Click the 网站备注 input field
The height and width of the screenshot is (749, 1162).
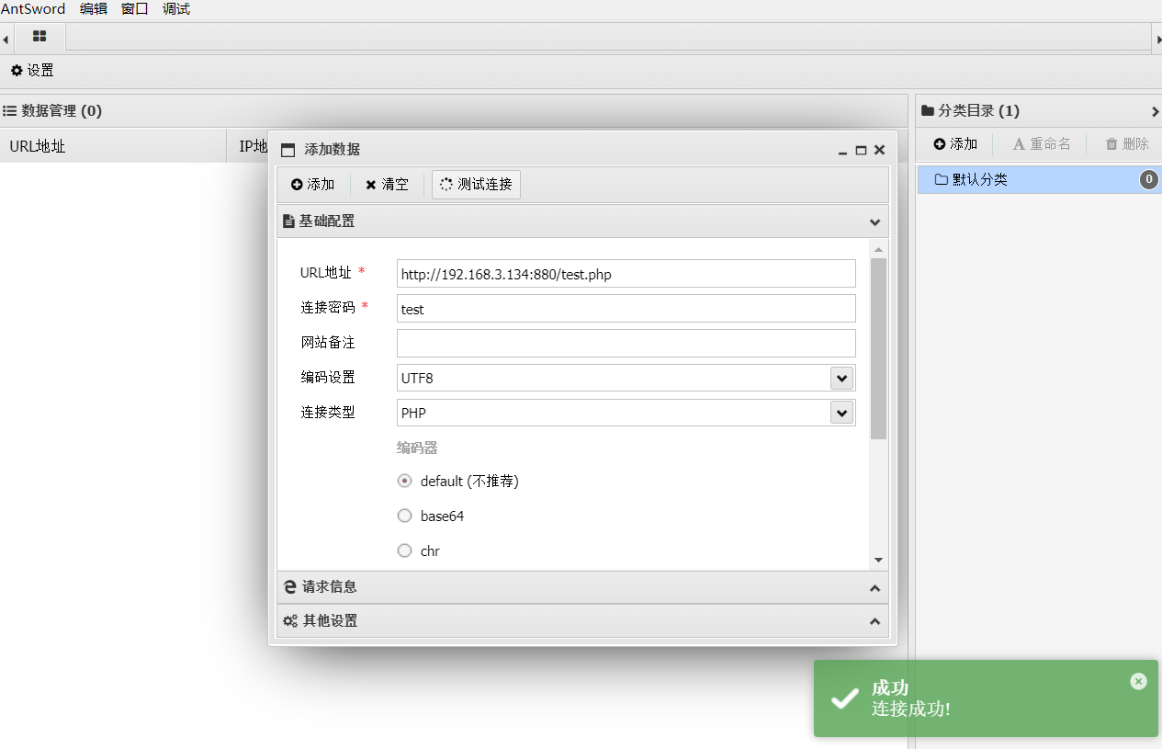click(626, 343)
